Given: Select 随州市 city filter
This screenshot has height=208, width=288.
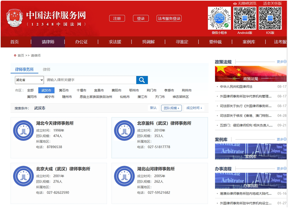Looking at the screenshot, I should click(67, 97).
